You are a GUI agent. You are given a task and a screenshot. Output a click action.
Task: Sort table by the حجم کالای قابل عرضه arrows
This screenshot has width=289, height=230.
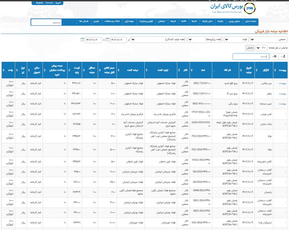tap(100, 70)
